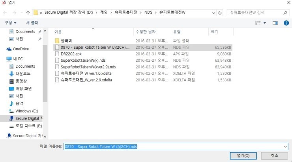Go forward with the forward arrow
The image size is (292, 162).
pyautogui.click(x=14, y=13)
